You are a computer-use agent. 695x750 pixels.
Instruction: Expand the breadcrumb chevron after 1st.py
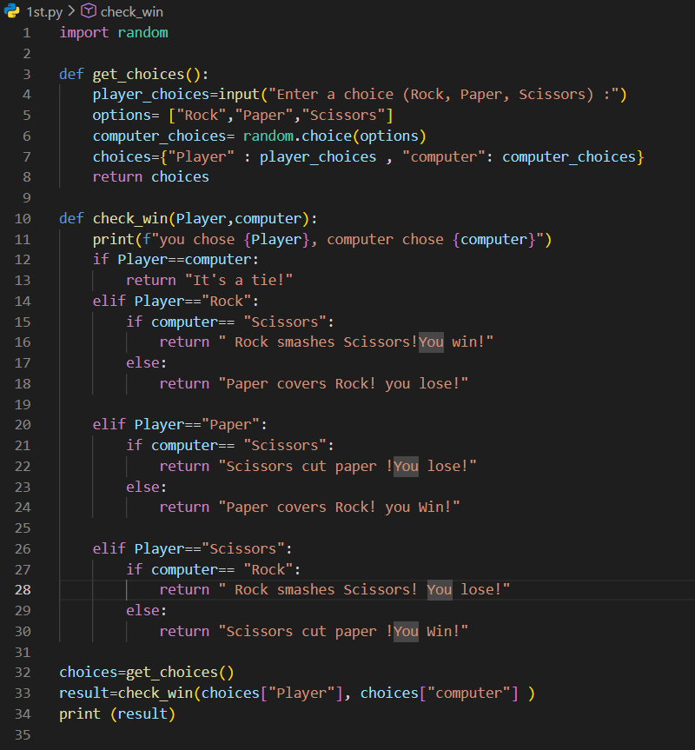(71, 11)
